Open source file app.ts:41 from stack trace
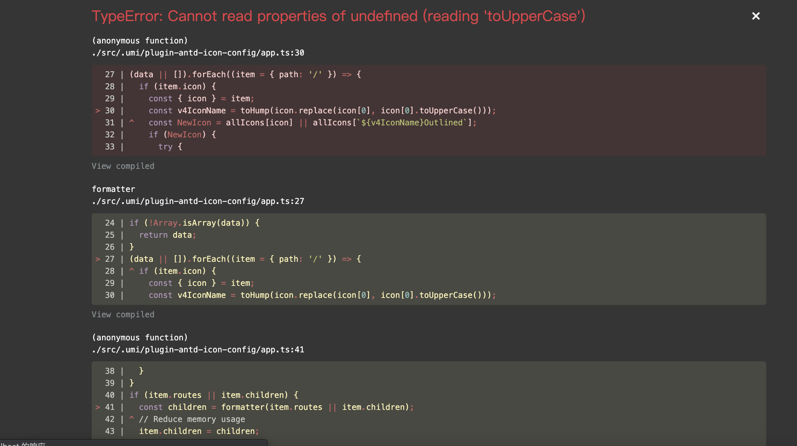This screenshot has width=797, height=446. (198, 350)
